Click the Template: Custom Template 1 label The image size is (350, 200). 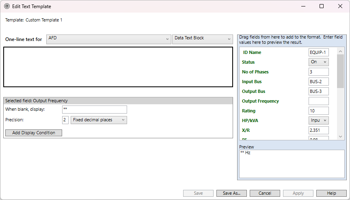click(34, 20)
